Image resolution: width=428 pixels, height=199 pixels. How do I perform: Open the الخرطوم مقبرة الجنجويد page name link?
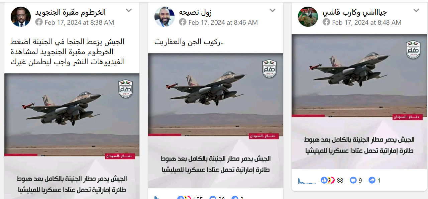pyautogui.click(x=71, y=12)
